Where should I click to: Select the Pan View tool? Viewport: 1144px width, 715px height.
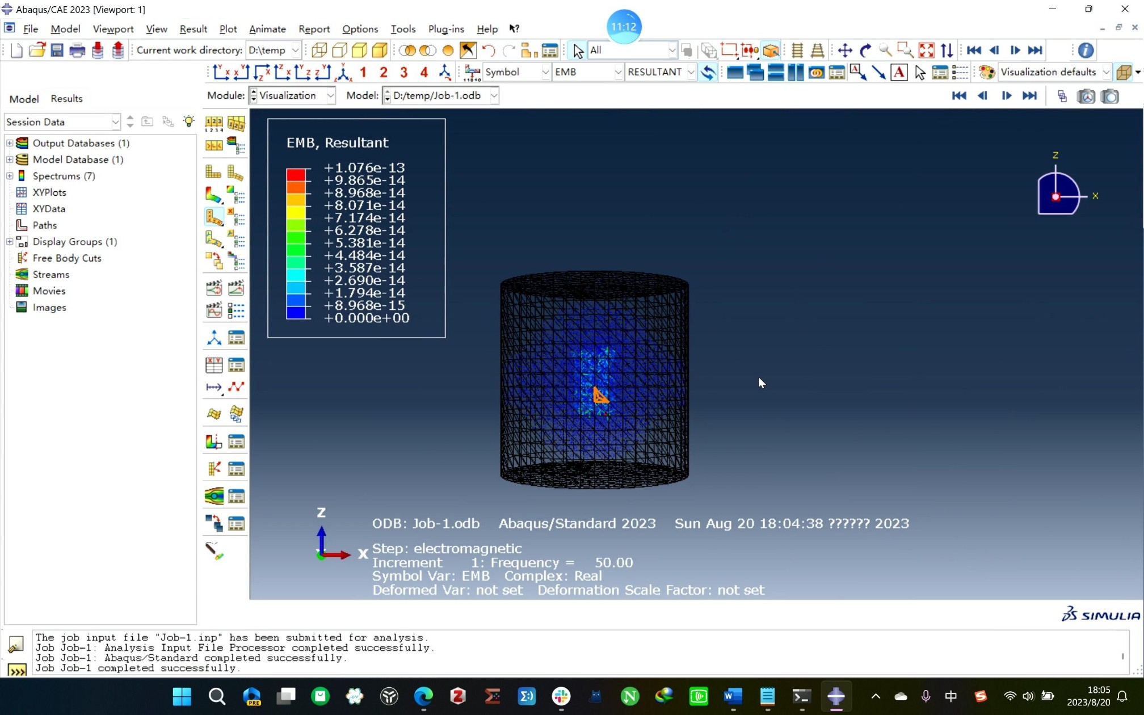point(844,51)
